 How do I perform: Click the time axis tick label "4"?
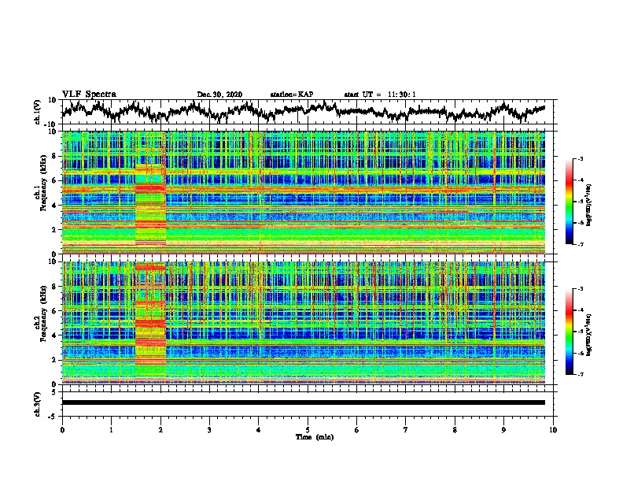(x=259, y=430)
